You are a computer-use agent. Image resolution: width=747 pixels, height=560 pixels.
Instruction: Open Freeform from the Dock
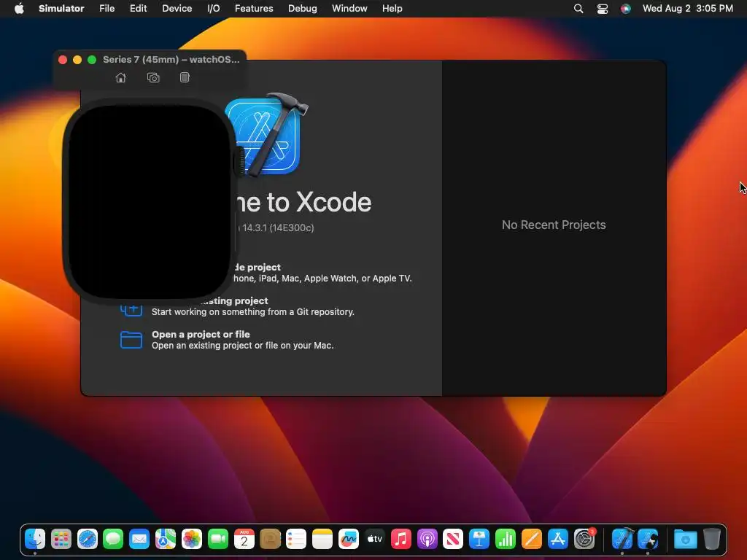(x=348, y=539)
